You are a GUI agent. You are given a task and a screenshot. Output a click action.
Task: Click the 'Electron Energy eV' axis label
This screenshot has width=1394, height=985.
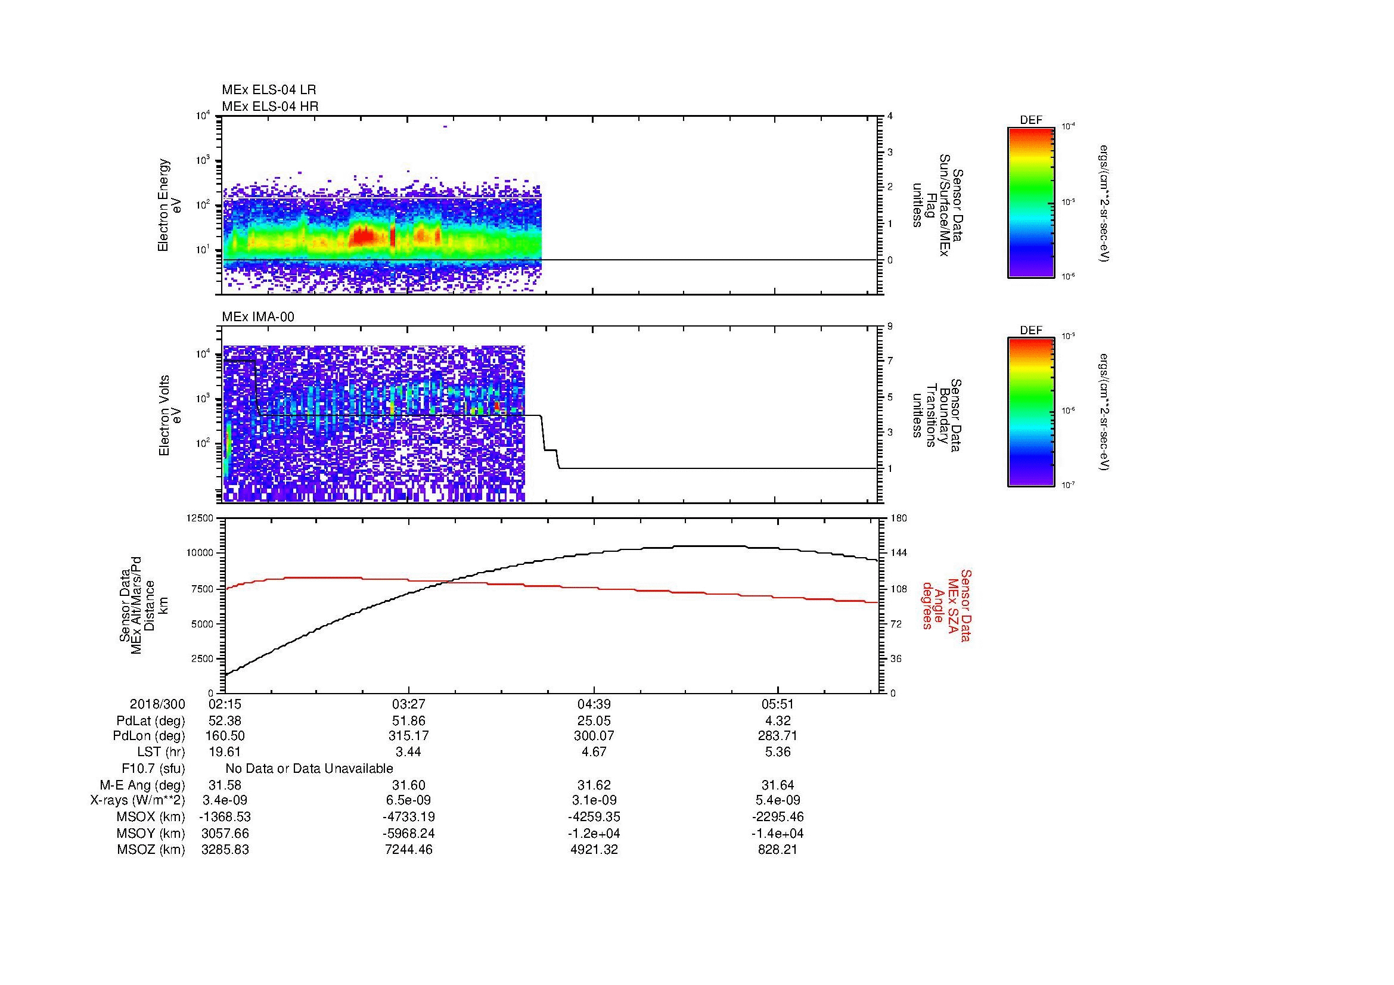(x=169, y=205)
